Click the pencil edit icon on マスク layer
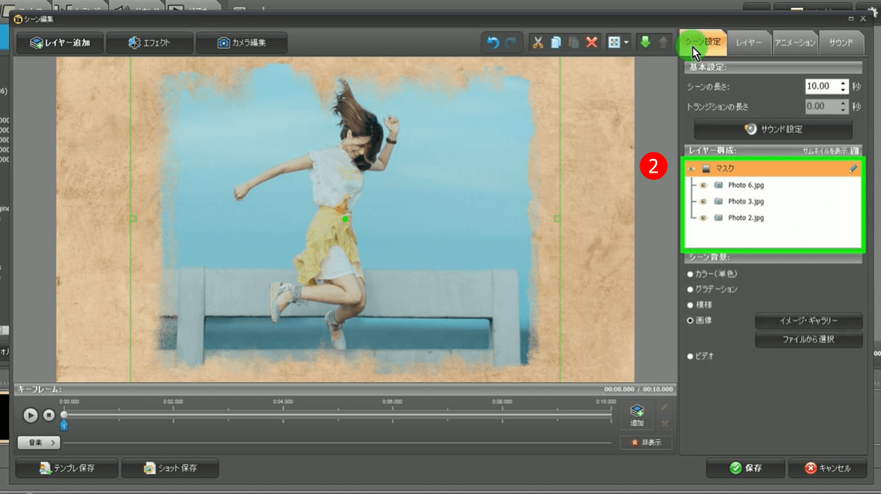 tap(853, 169)
